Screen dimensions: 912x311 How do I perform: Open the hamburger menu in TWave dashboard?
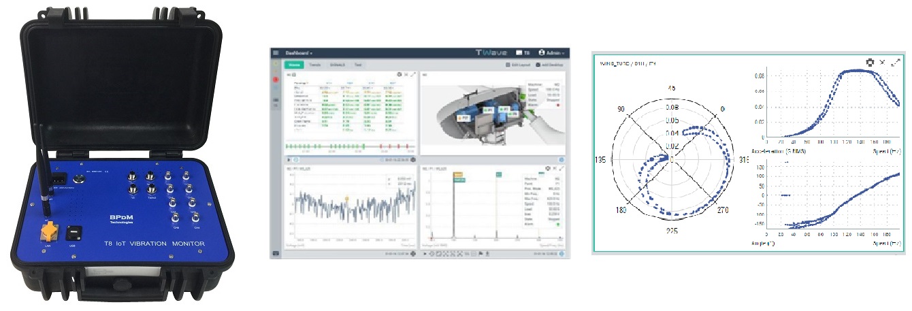point(276,52)
